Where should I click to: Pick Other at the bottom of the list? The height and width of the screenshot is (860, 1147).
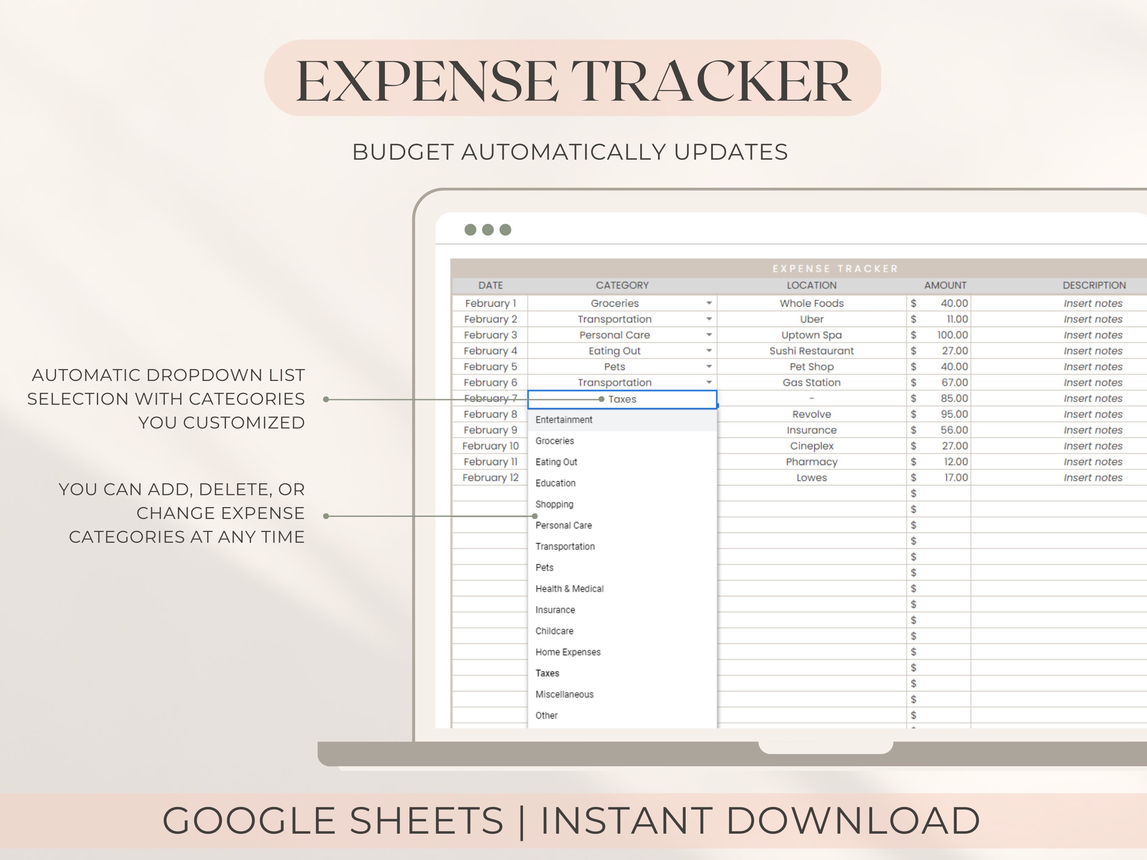coord(622,715)
